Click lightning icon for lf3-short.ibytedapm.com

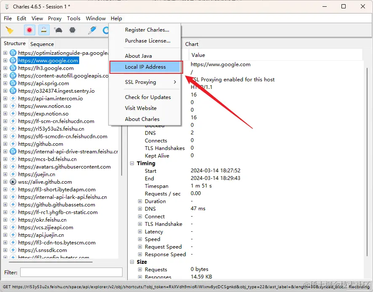[13, 189]
